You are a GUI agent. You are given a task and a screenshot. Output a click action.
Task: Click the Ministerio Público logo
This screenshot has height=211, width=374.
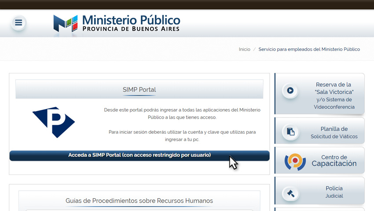[117, 23]
